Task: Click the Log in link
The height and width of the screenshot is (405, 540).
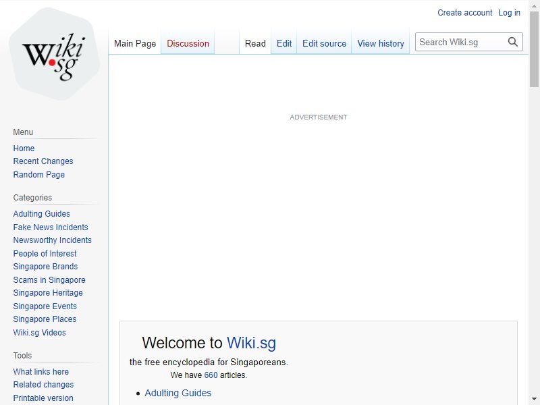Action: [509, 13]
